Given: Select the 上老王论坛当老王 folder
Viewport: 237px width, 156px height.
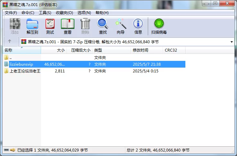Looking at the screenshot, I should point(25,71).
